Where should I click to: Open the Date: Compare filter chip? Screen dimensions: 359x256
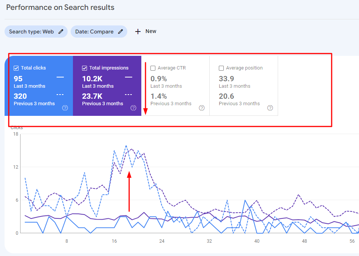94,32
